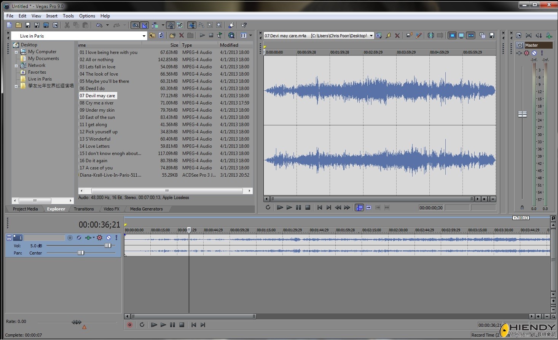Click the track 1 Vol slider handle
The image size is (558, 340).
(x=108, y=246)
